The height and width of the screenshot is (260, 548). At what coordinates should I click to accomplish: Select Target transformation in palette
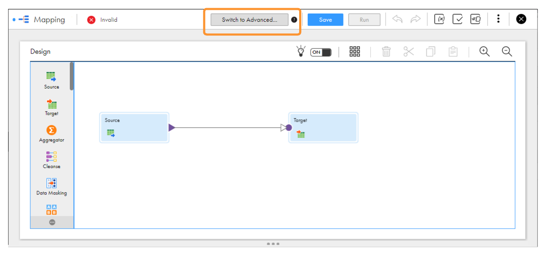52,107
